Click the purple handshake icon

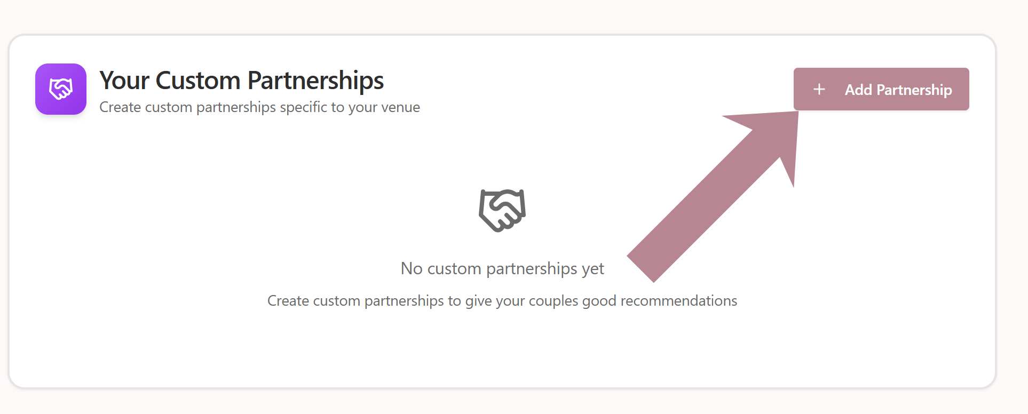61,89
